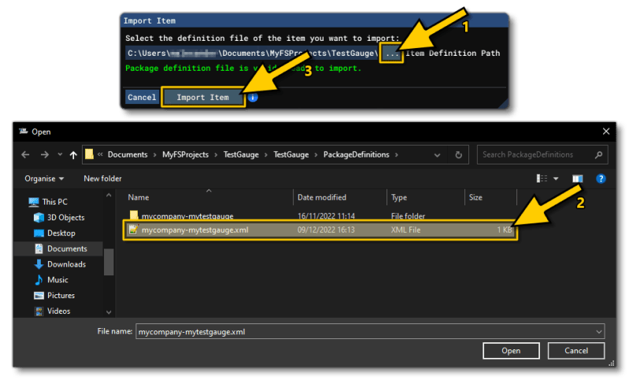Screen dimensions: 629x380
Task: Open the File name dropdown arrow
Action: 599,332
